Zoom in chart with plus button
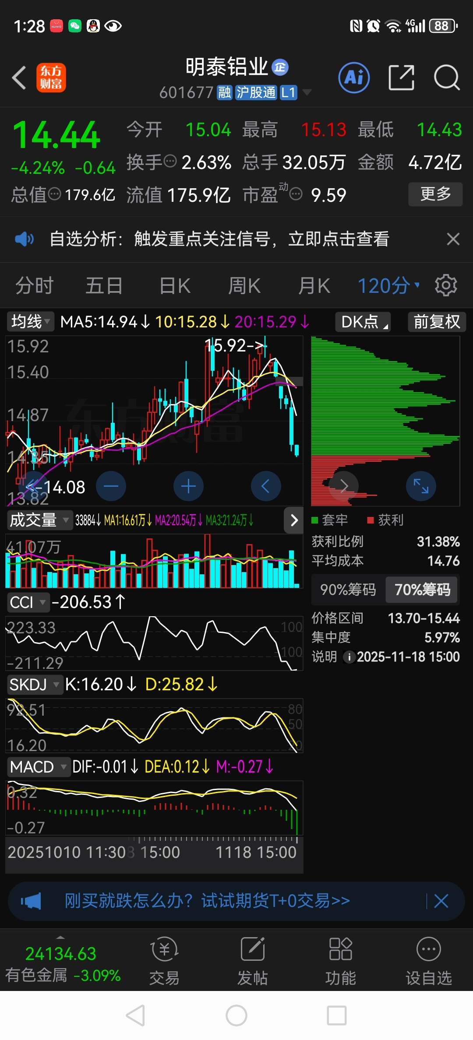473x1040 pixels. [x=188, y=486]
